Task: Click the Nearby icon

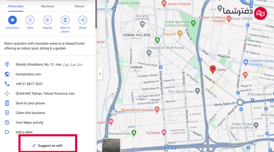Action: point(47,20)
